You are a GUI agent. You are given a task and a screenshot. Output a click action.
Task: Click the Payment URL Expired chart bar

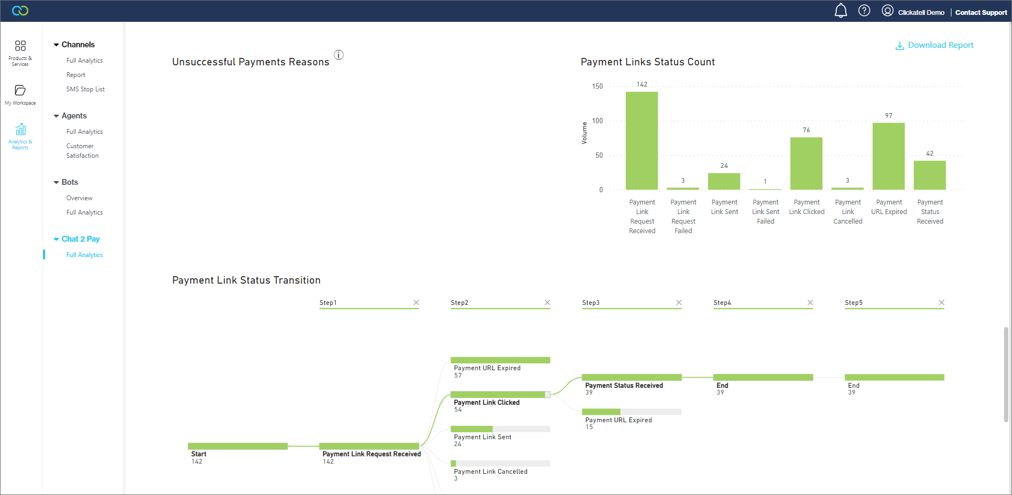[888, 156]
